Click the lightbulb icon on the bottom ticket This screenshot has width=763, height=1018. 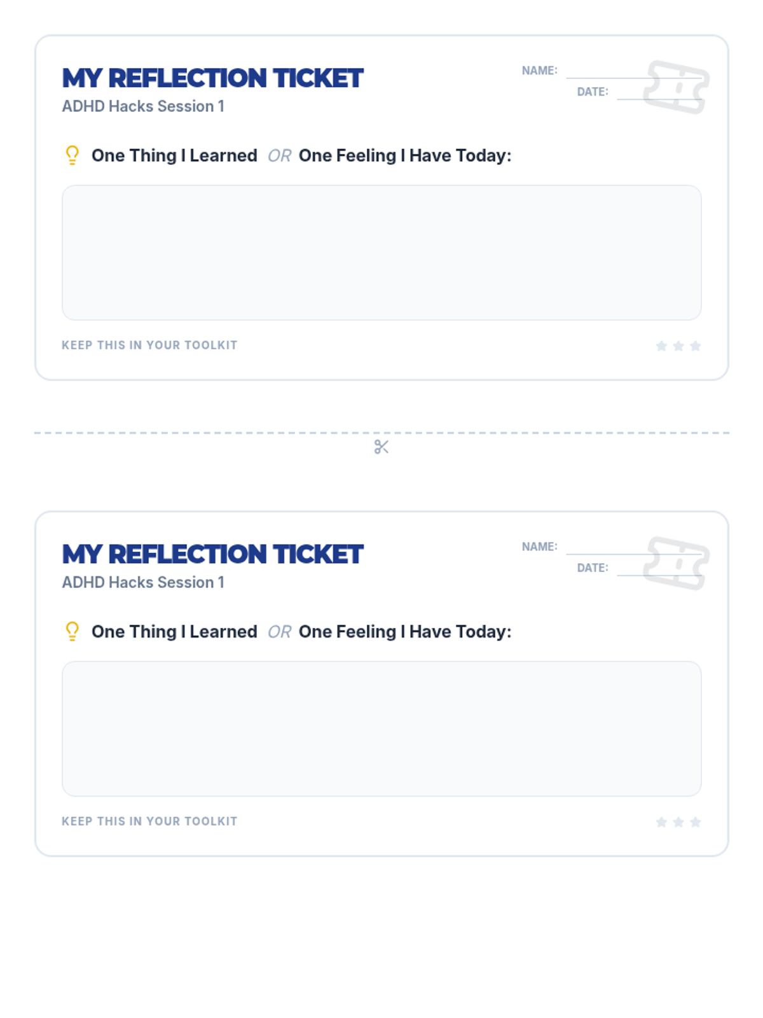(x=72, y=631)
